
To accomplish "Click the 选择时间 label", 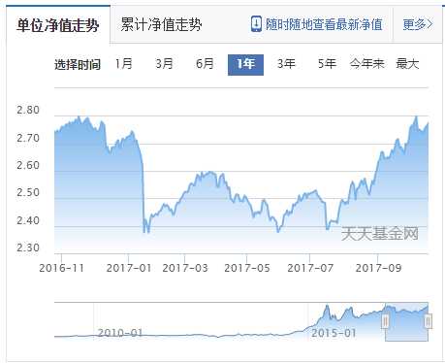I will point(78,64).
